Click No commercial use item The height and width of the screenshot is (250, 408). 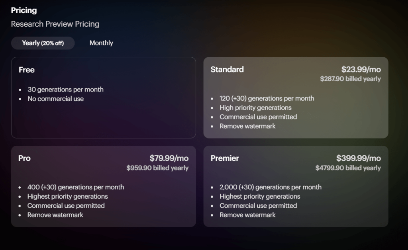click(x=56, y=99)
